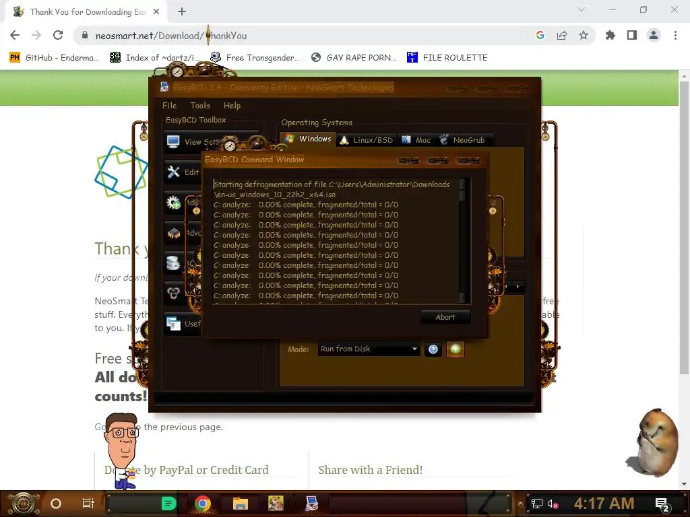Viewport: 690px width, 517px height.
Task: Open the File menu in EasyBCD
Action: click(169, 106)
